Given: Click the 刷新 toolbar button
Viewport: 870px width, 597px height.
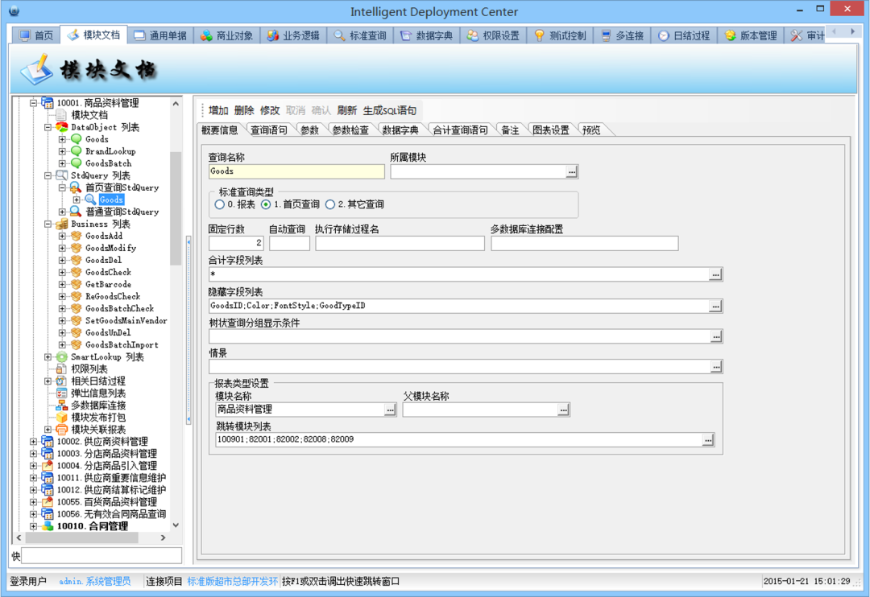Looking at the screenshot, I should 346,110.
